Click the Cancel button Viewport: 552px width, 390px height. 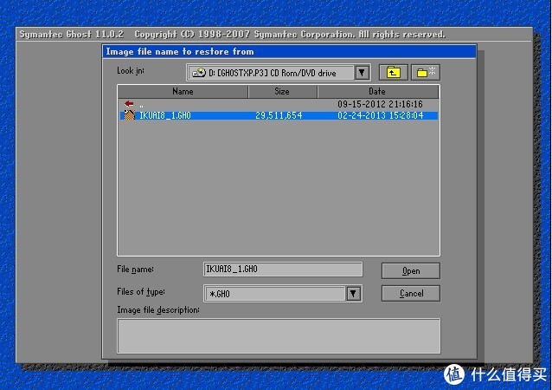click(410, 294)
